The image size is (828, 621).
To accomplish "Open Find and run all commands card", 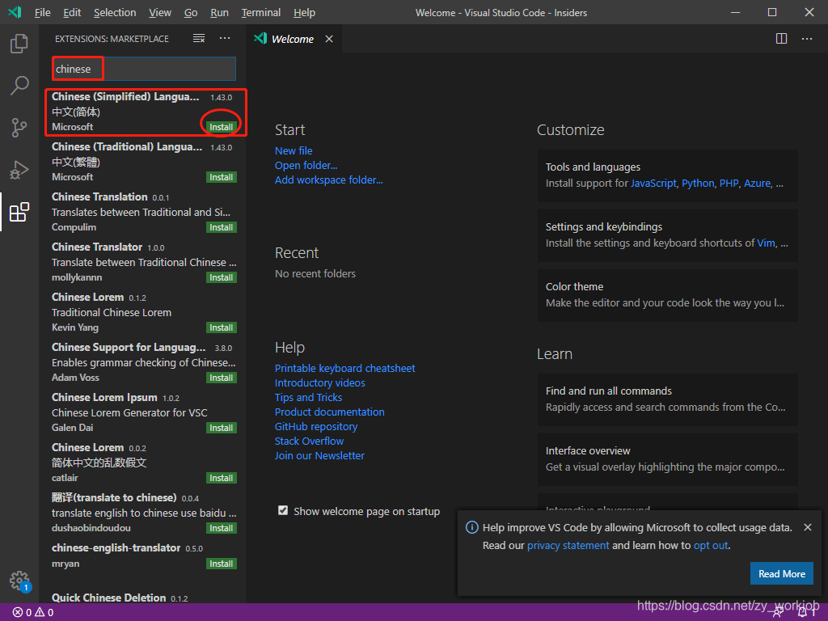I will [x=667, y=399].
